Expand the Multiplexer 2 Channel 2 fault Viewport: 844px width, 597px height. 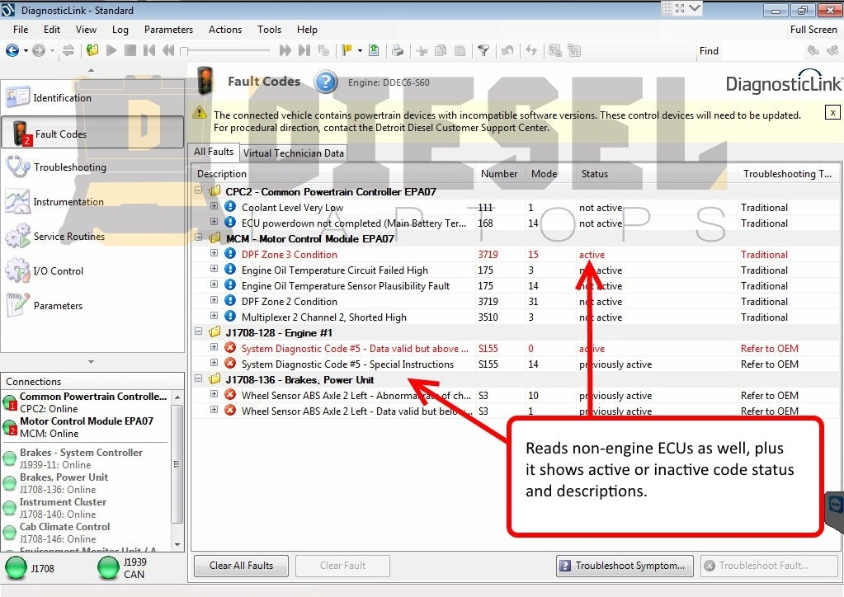pos(214,316)
